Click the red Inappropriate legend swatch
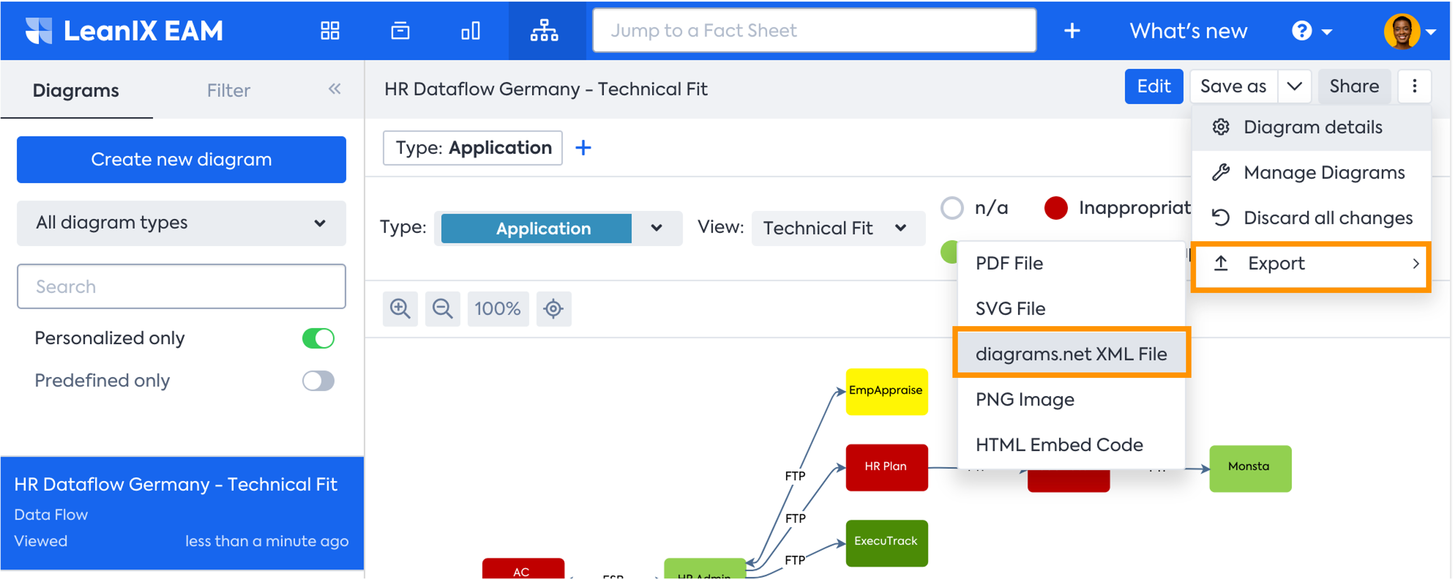This screenshot has height=580, width=1454. pyautogui.click(x=1056, y=208)
